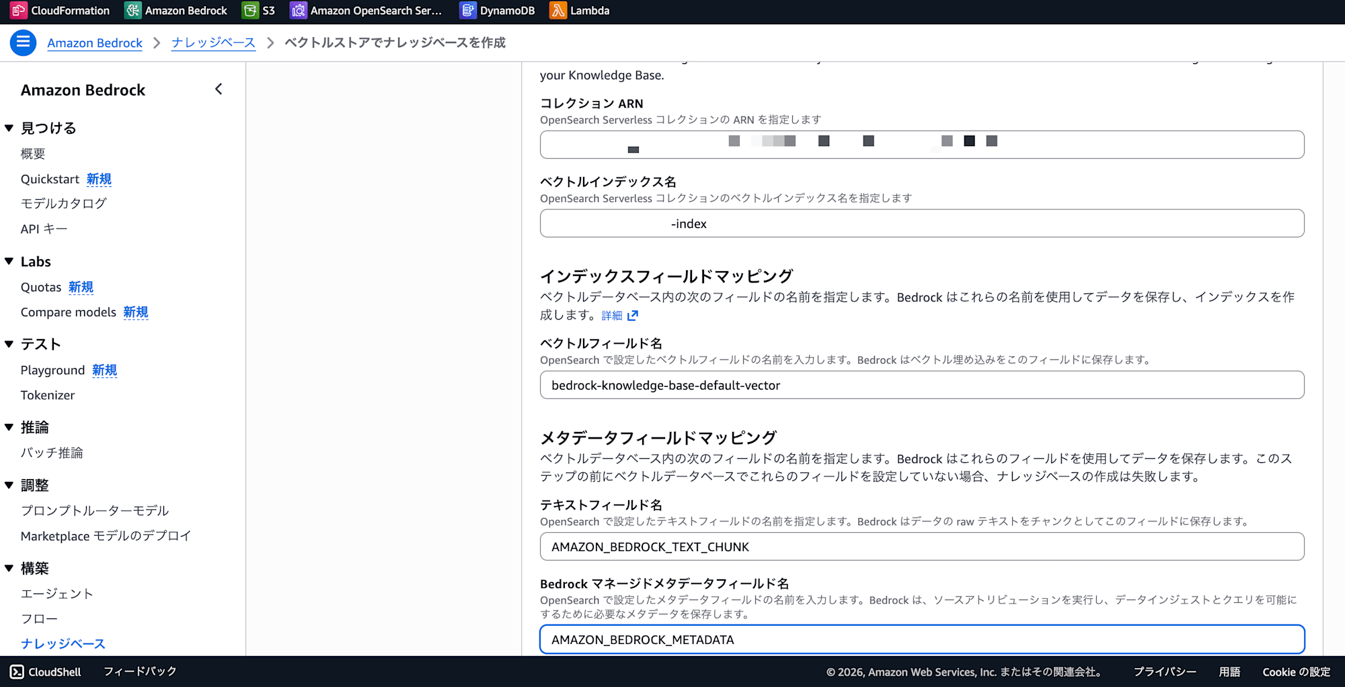Open Marketplace モデルのデプロイ in the sidebar

point(106,536)
